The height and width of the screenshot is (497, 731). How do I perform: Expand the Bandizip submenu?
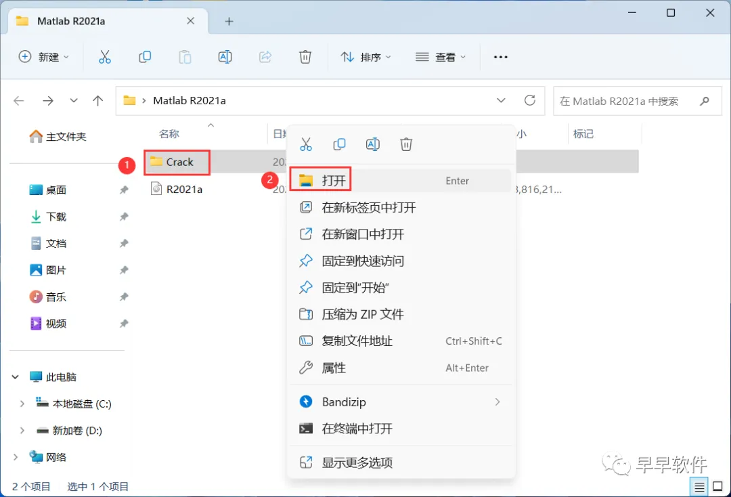[x=497, y=402]
